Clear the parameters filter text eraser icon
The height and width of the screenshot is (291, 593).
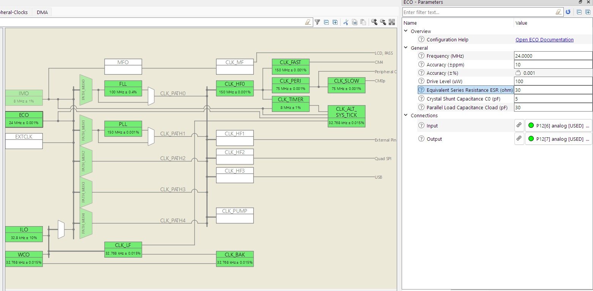tap(558, 12)
